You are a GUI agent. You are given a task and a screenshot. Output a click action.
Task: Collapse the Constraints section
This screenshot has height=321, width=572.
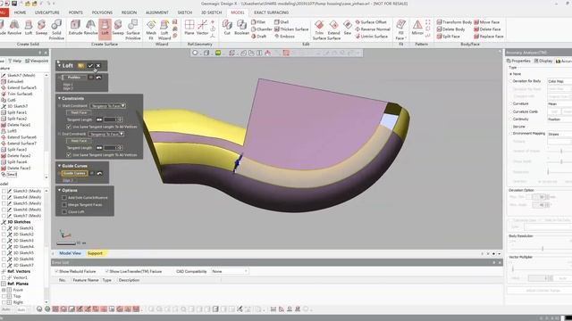click(x=60, y=98)
